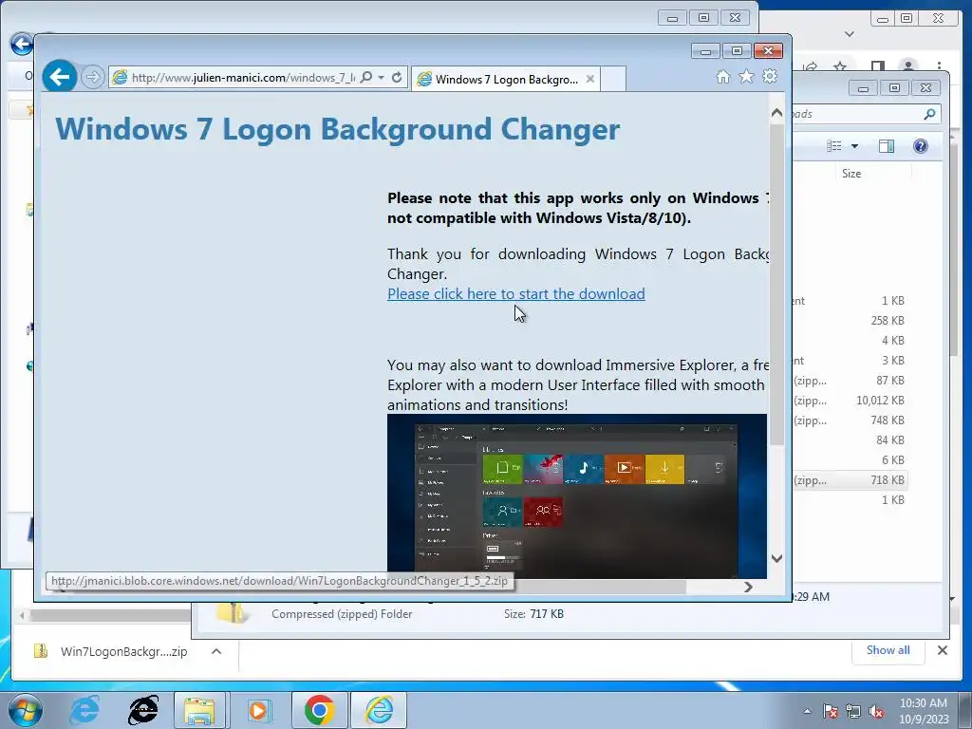This screenshot has height=729, width=972.
Task: Select the 258 KB file entry
Action: click(x=850, y=321)
